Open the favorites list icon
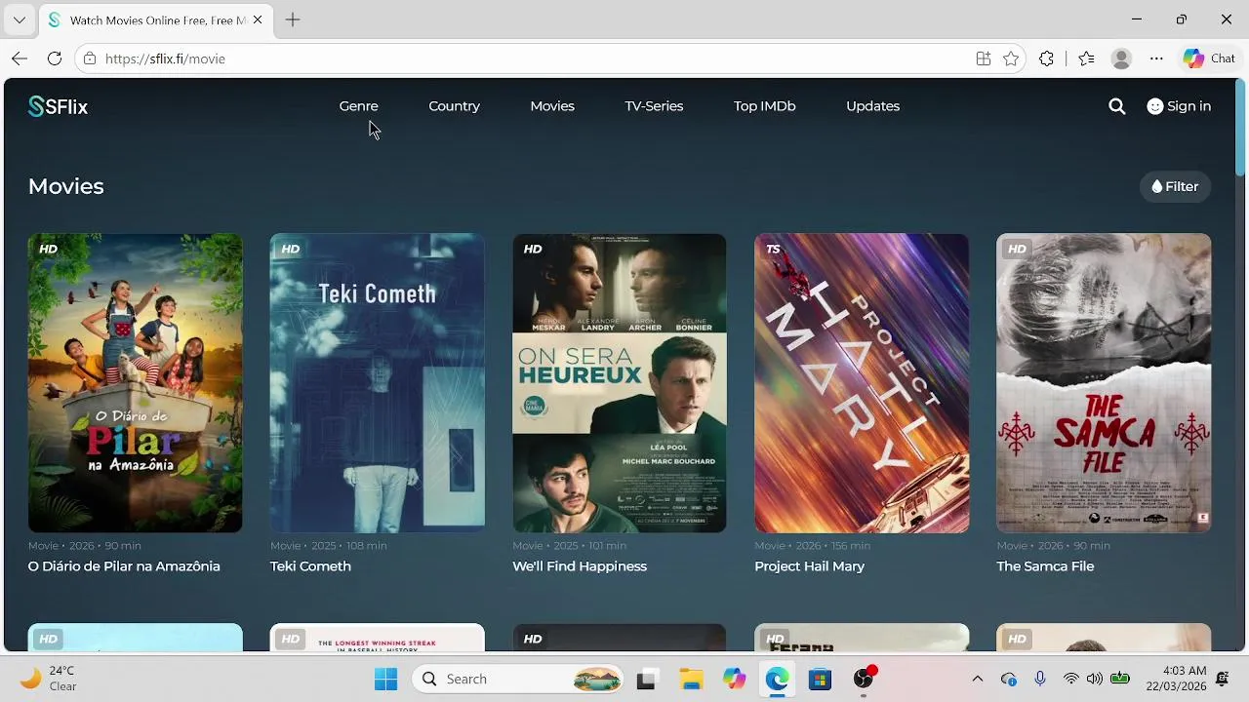 click(1086, 58)
